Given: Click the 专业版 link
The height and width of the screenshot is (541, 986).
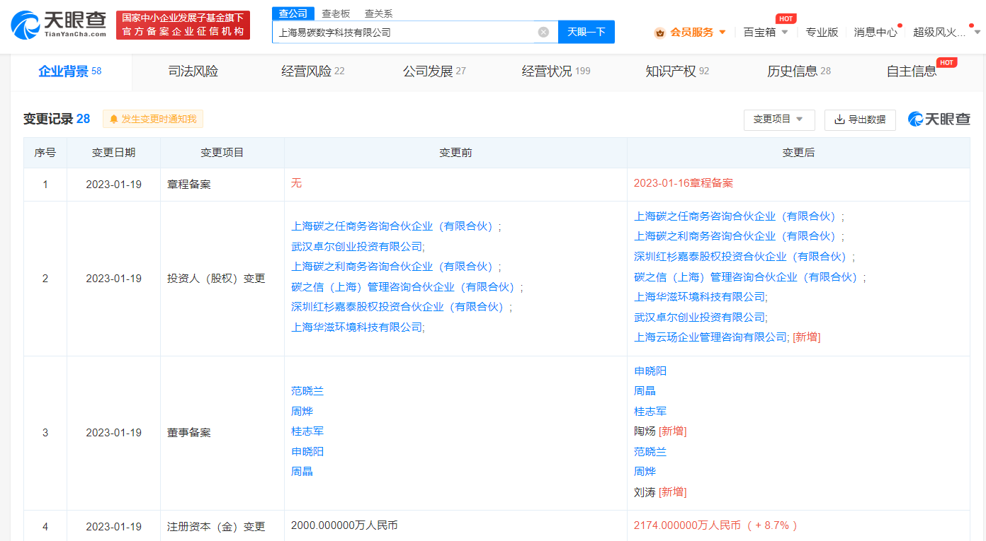Looking at the screenshot, I should [822, 32].
